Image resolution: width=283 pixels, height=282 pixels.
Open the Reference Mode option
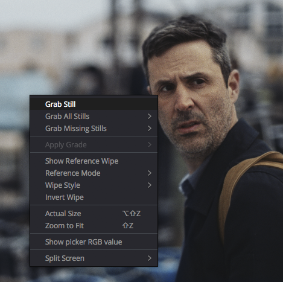click(94, 173)
